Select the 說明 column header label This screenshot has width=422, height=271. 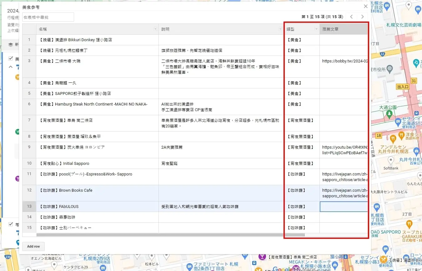click(x=165, y=29)
